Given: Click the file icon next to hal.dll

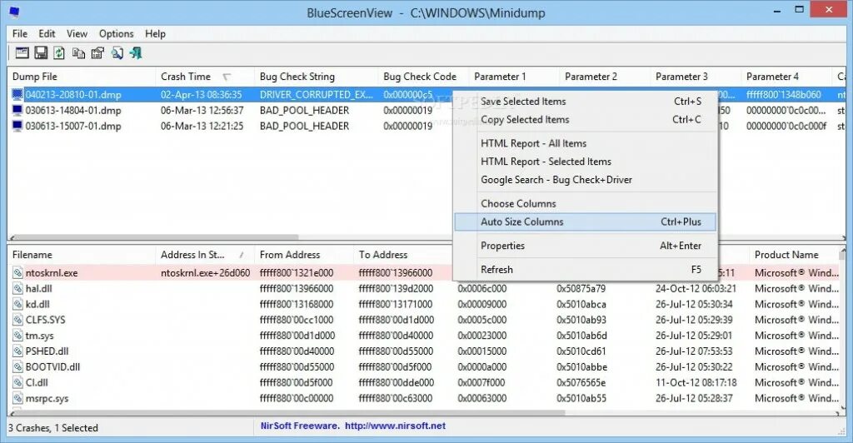Looking at the screenshot, I should 17,289.
